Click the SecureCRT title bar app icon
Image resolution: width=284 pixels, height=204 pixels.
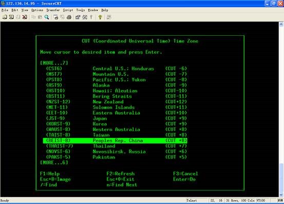pos(3,3)
